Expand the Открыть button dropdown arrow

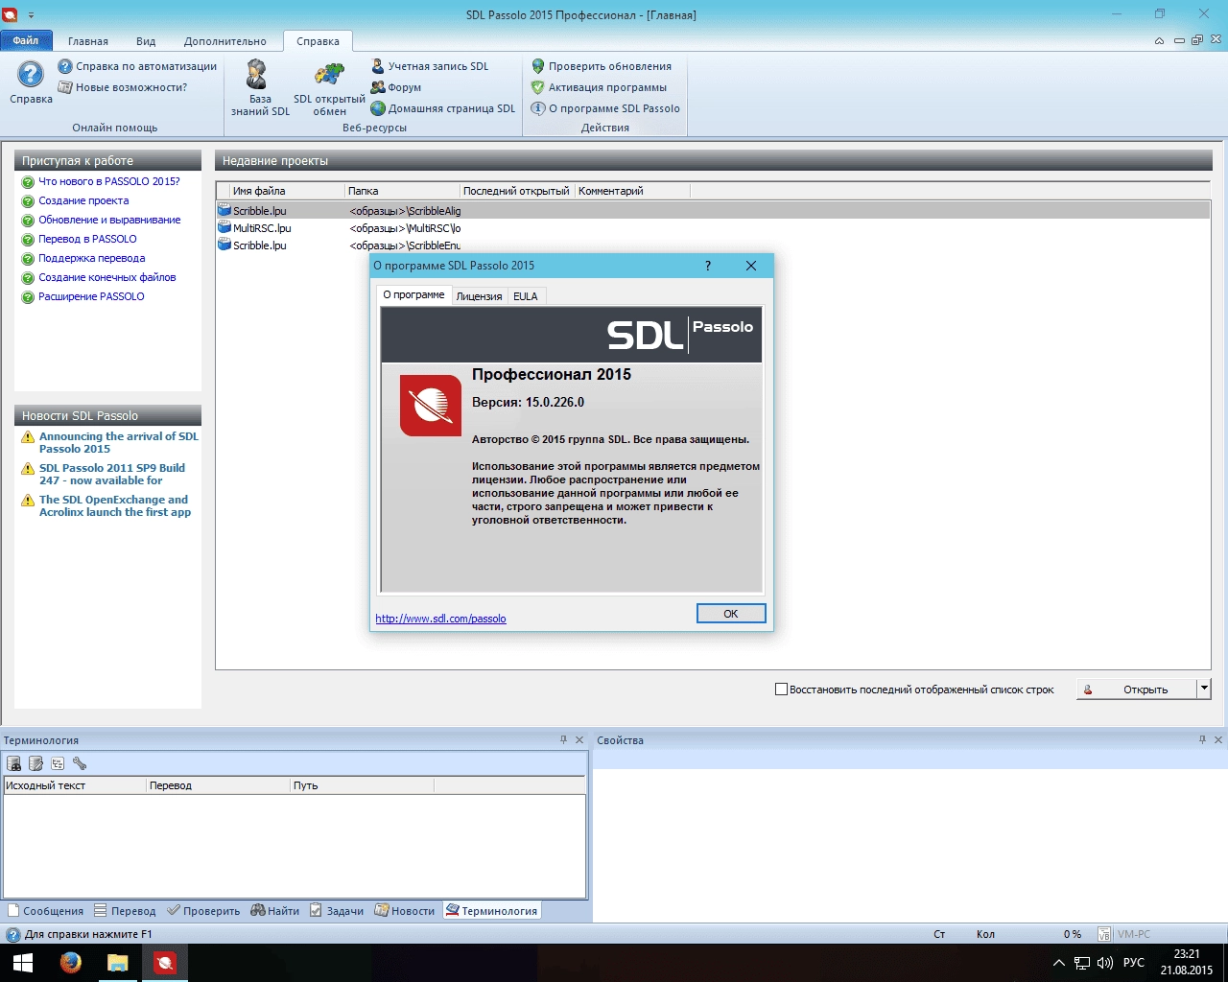(1204, 689)
